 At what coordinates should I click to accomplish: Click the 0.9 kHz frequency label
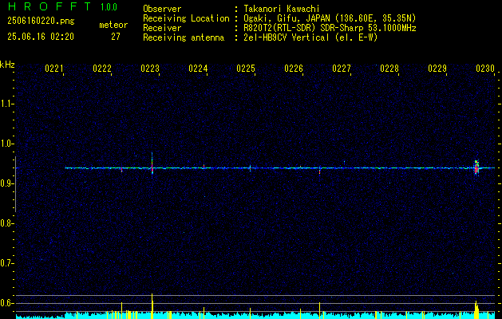click(x=6, y=183)
